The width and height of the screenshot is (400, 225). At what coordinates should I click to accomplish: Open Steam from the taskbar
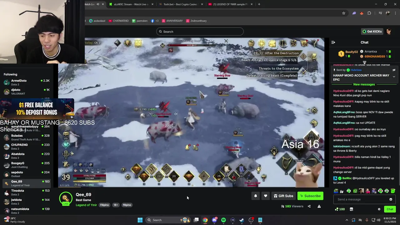pyautogui.click(x=242, y=220)
